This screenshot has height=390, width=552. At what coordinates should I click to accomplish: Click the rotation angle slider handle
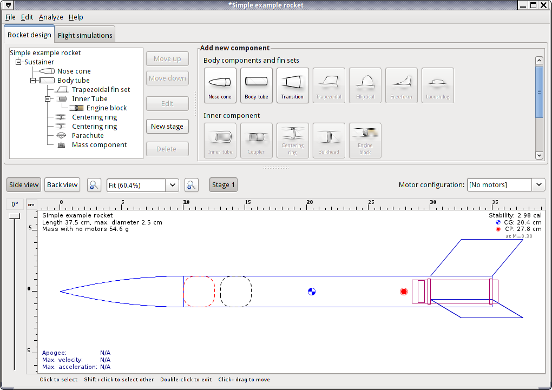[x=15, y=216]
